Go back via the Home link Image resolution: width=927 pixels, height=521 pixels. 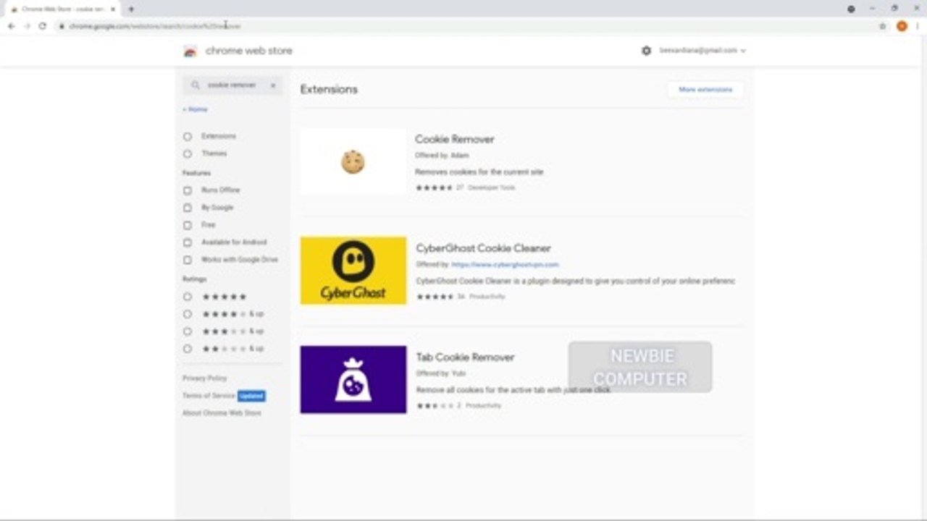(195, 109)
